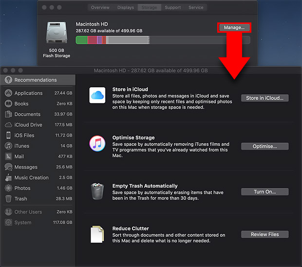Click the 500 GB Flash Storage label
302x267 pixels.
click(x=57, y=53)
